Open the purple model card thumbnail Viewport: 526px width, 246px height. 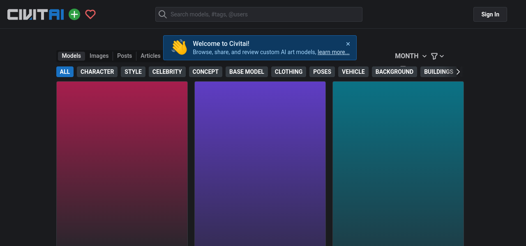(x=260, y=164)
